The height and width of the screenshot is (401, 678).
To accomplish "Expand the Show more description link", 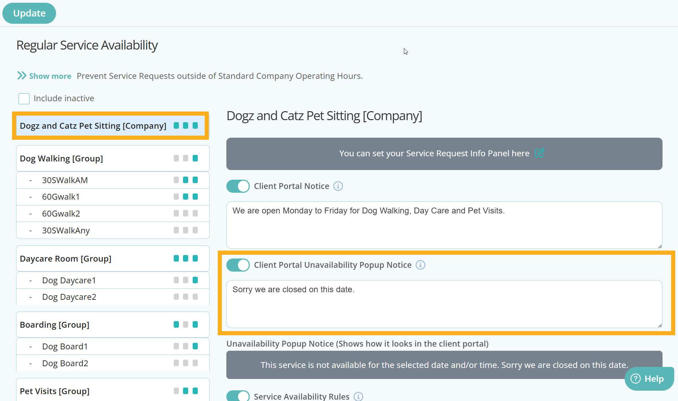I will [50, 76].
